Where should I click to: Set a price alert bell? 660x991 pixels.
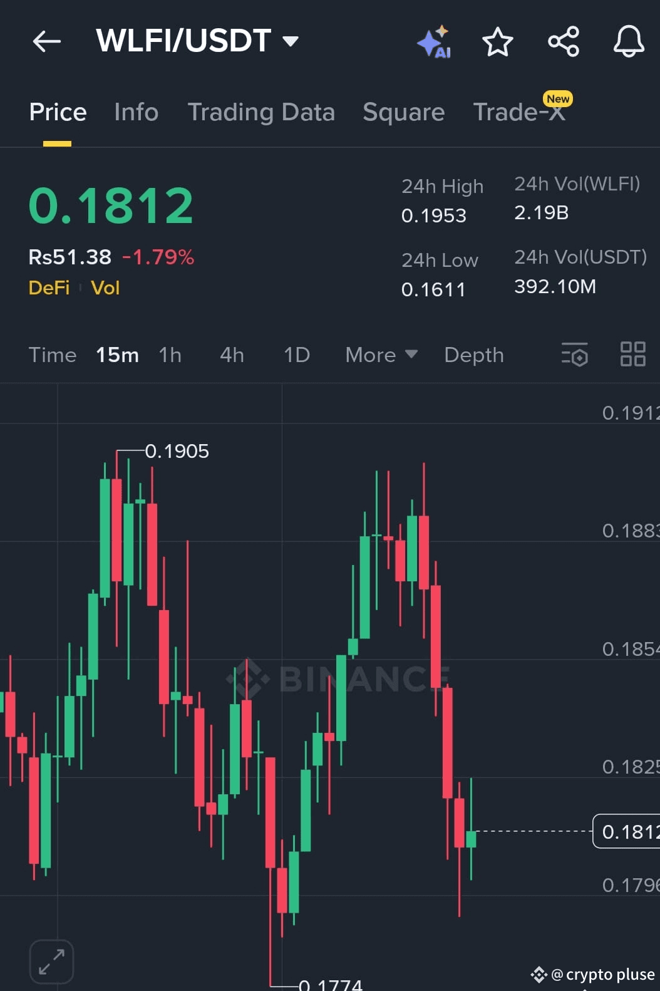coord(629,42)
